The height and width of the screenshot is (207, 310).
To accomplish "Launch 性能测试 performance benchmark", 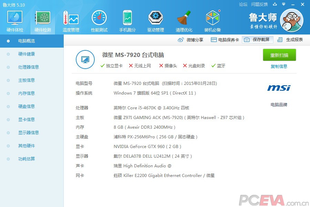I will pos(99,21).
